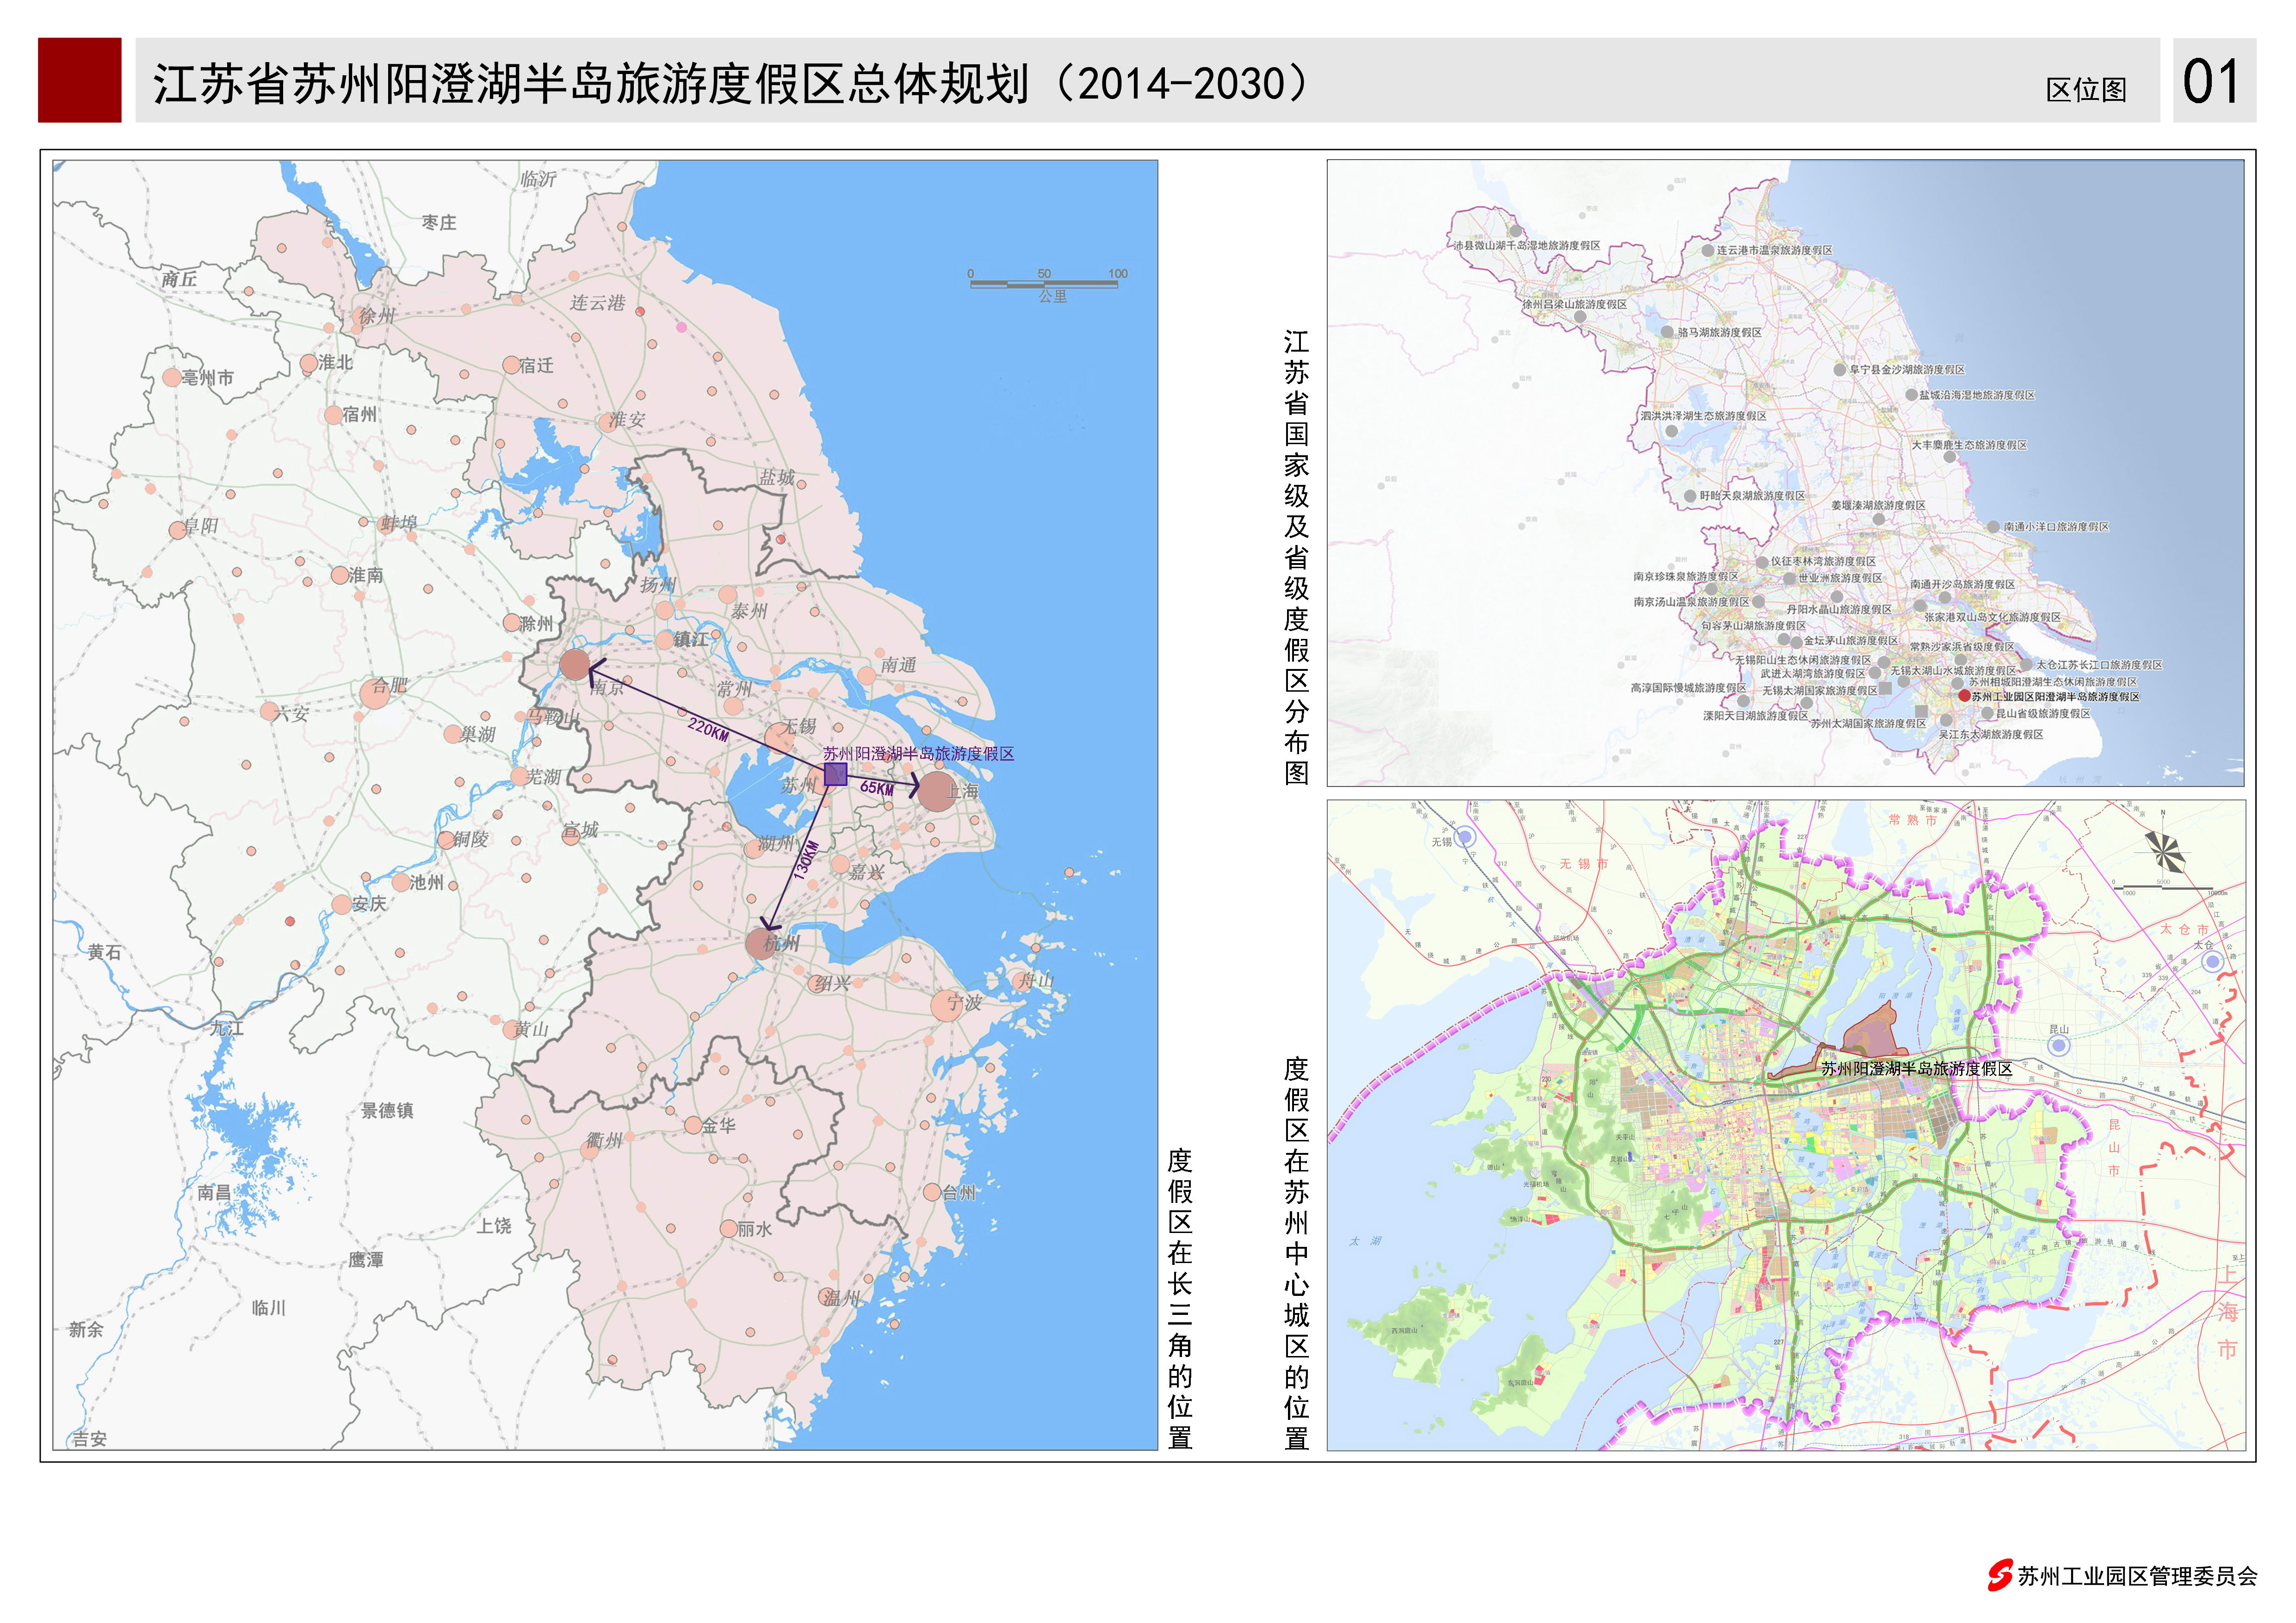This screenshot has height=1623, width=2296.
Task: Click the 无锡 circle marker on Suzhou map
Action: tap(1466, 836)
